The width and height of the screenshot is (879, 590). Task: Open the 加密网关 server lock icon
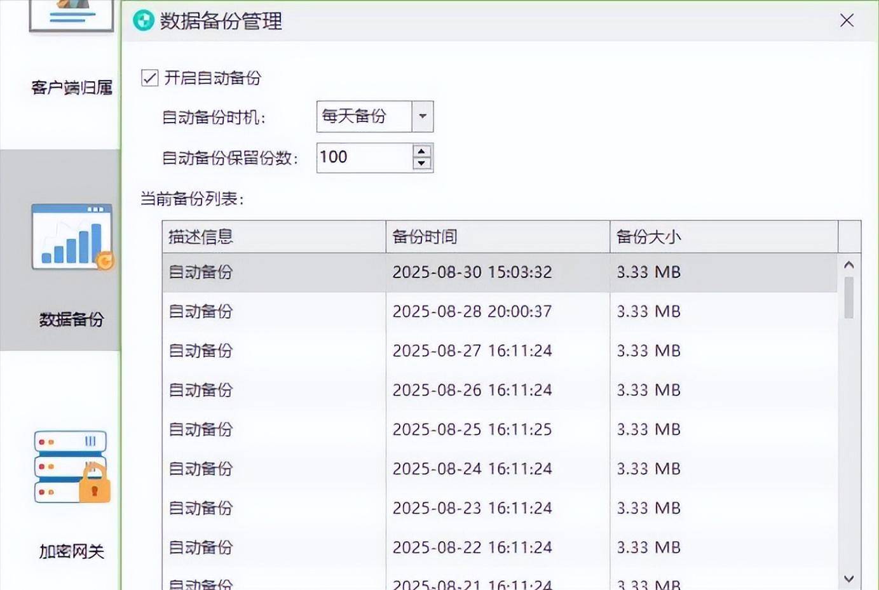coord(72,467)
